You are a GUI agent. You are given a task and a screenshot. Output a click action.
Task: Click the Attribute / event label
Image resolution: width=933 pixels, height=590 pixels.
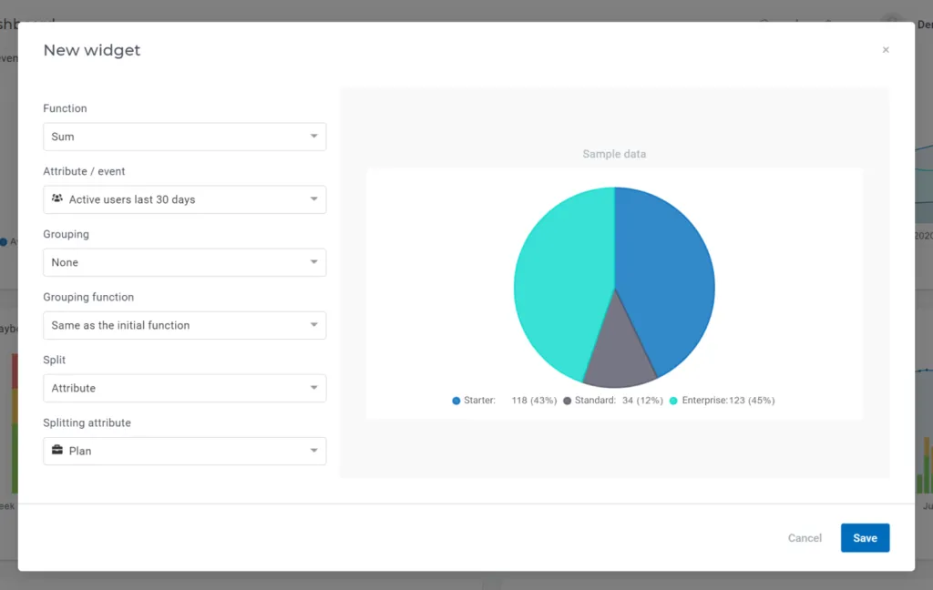(84, 171)
